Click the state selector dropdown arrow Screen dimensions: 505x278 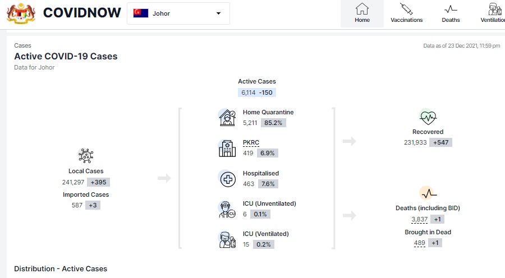[218, 13]
